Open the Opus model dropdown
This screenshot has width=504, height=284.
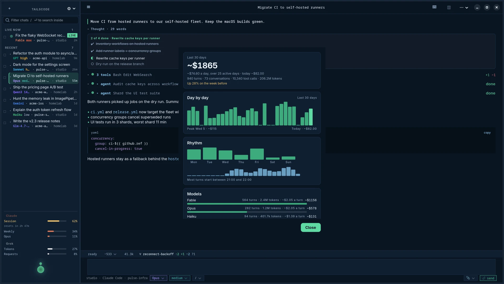(158, 278)
